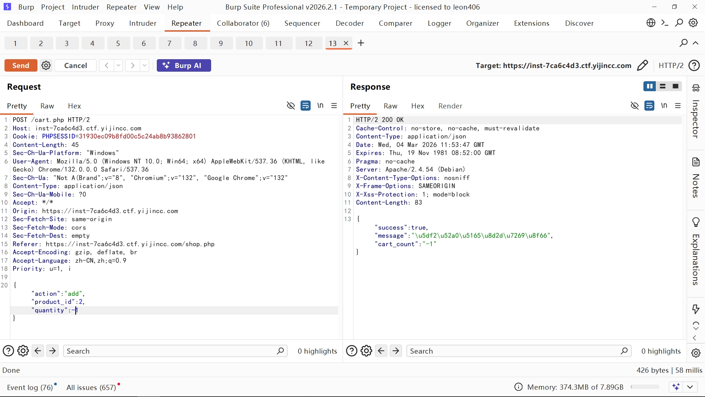Open the Response pane options menu
Screen dimensions: 705x397
pyautogui.click(x=678, y=106)
